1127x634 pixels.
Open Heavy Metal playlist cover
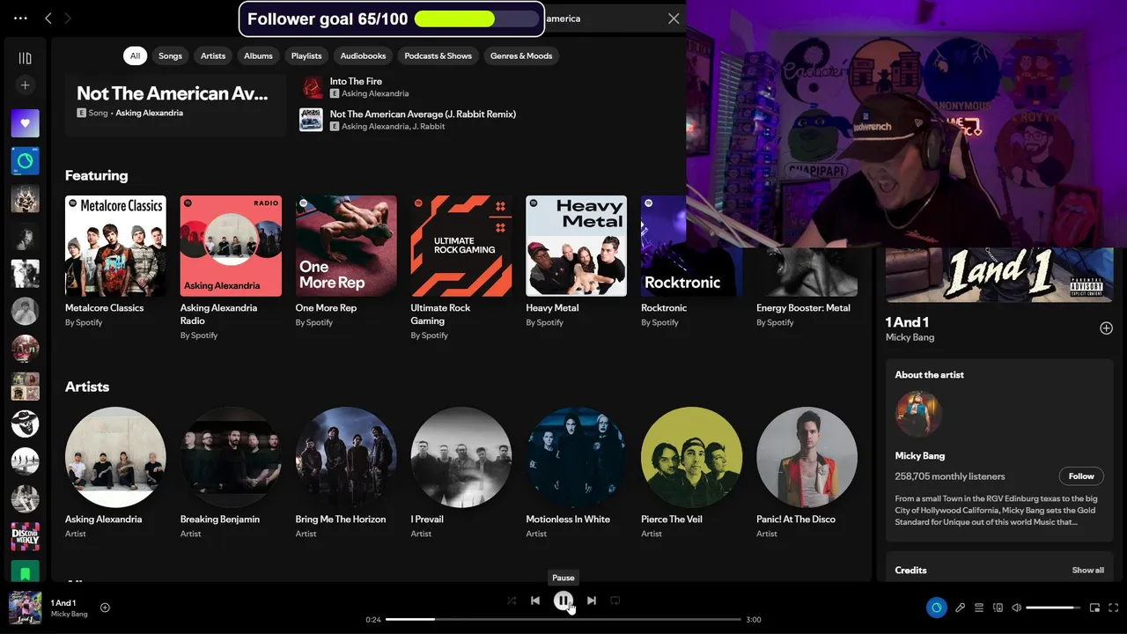[577, 246]
